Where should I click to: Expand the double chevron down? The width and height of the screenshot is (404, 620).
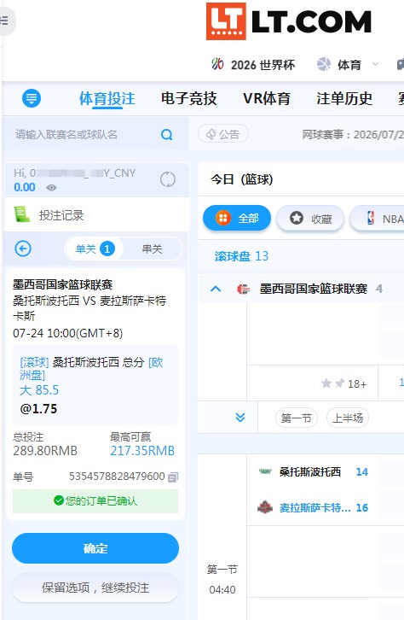[x=240, y=418]
